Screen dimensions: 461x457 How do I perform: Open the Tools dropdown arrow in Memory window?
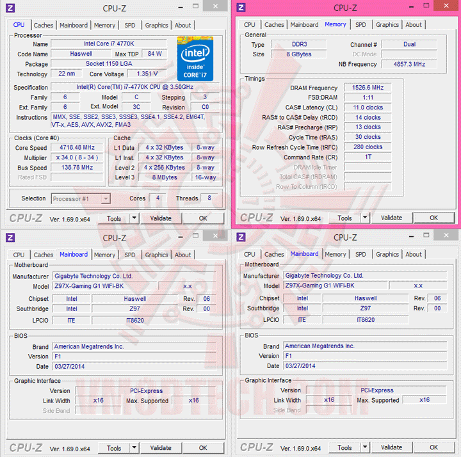coord(365,218)
